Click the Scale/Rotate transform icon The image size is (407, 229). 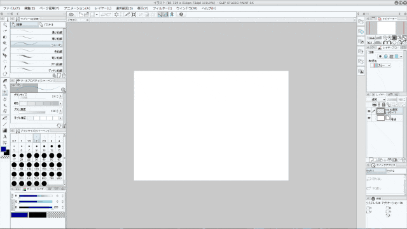tap(134, 15)
